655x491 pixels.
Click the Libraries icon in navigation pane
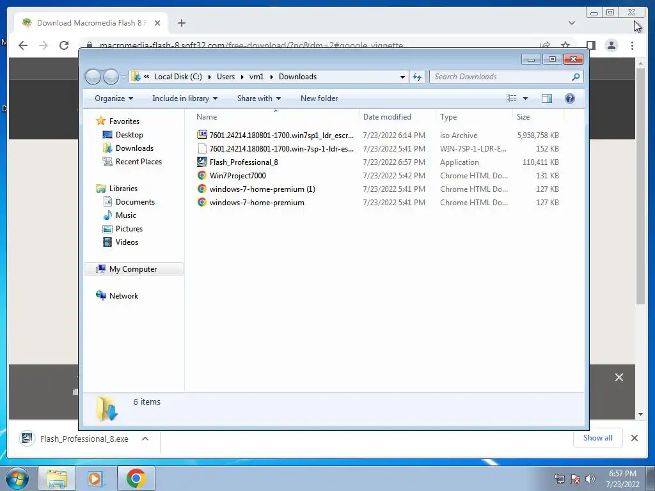tap(100, 189)
